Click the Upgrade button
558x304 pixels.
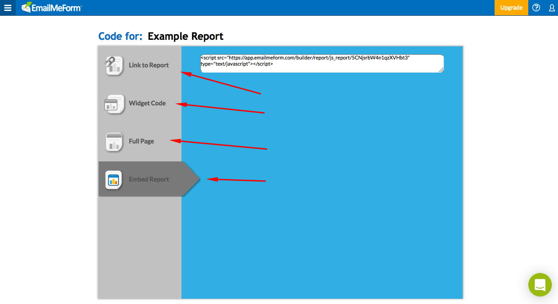[511, 7]
